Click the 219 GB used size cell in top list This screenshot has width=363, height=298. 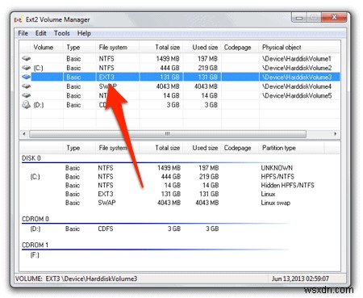click(207, 68)
